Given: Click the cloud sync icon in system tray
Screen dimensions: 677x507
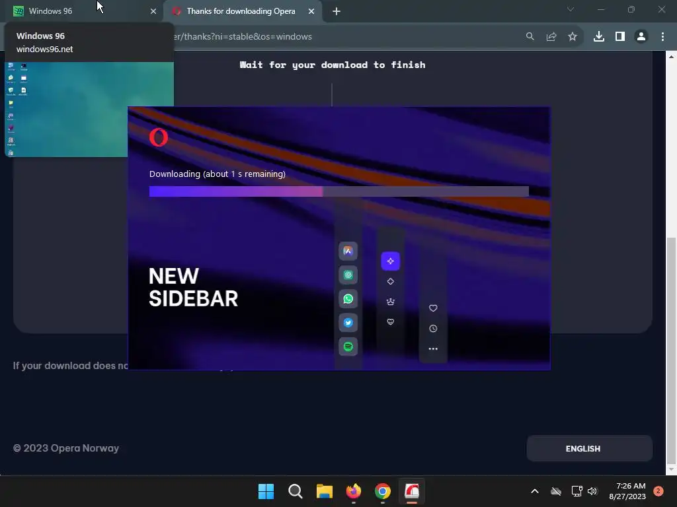Looking at the screenshot, I should (x=556, y=491).
